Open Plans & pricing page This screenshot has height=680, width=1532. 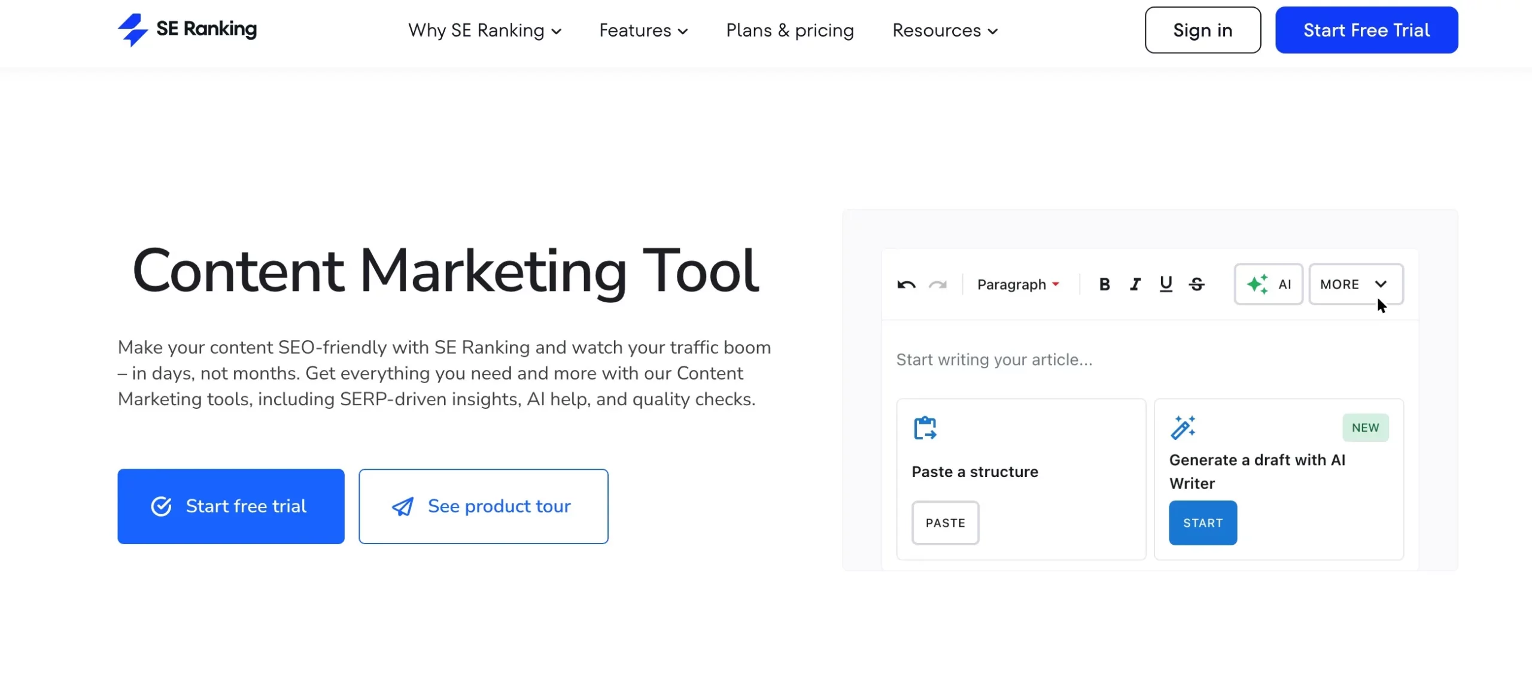(789, 29)
